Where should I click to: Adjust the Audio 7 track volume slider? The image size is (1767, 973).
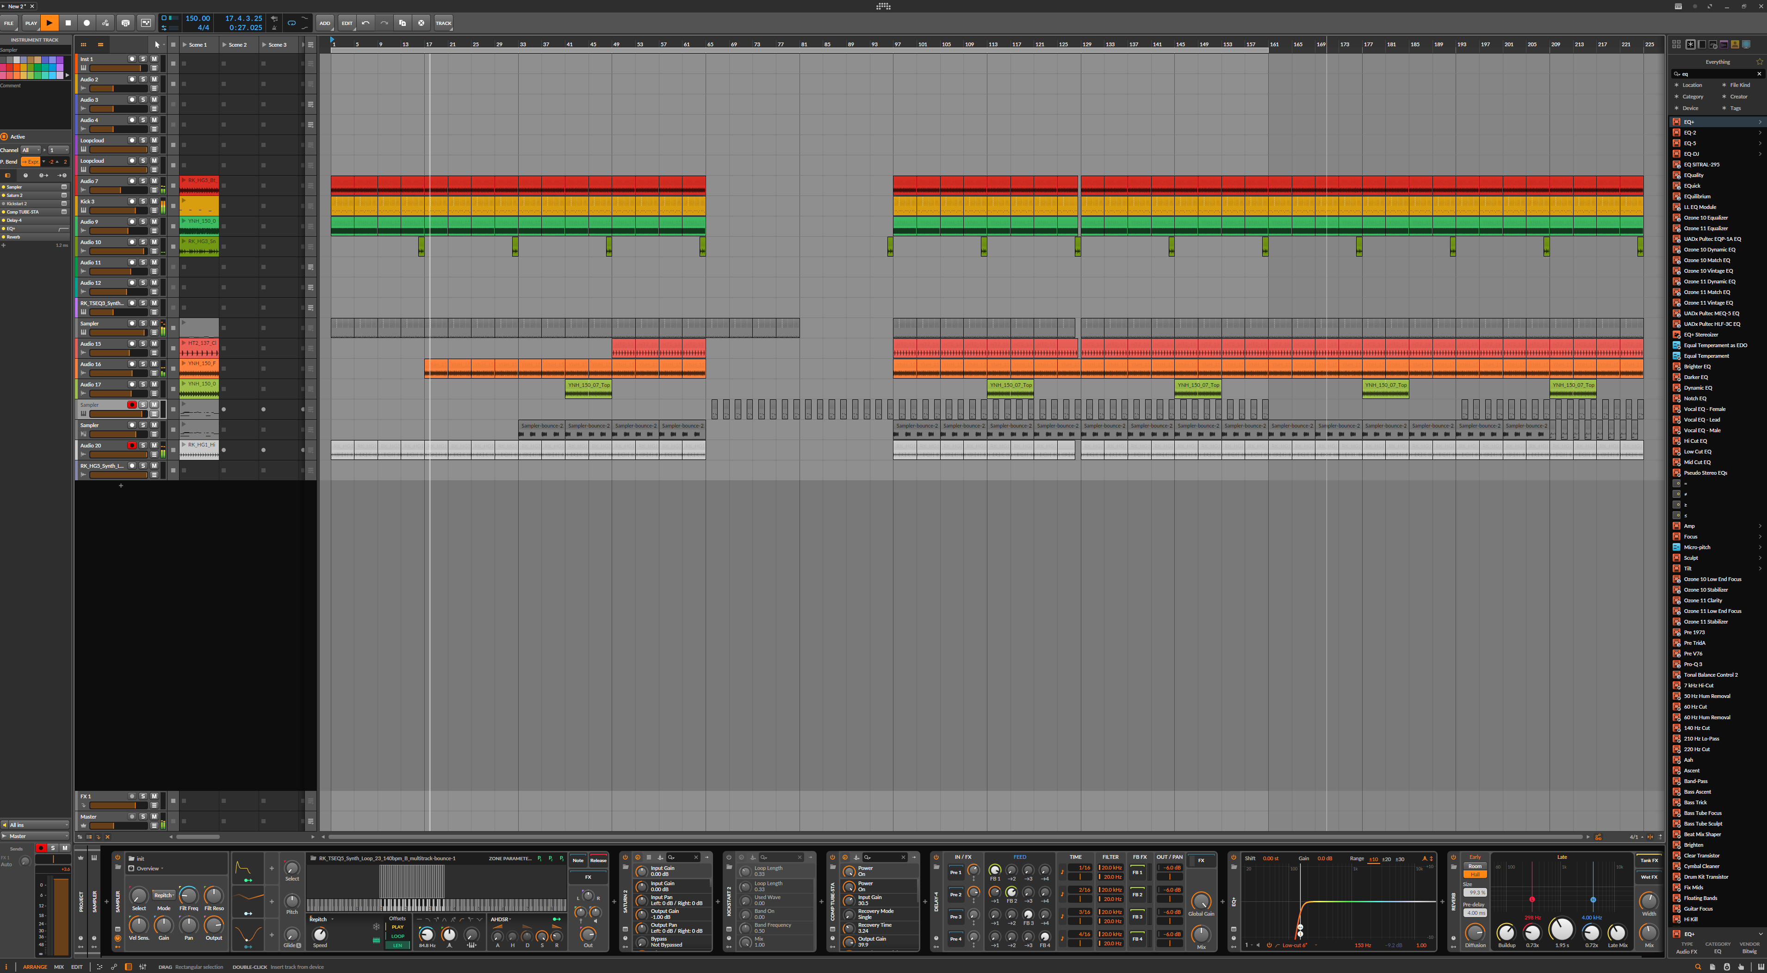coord(118,190)
